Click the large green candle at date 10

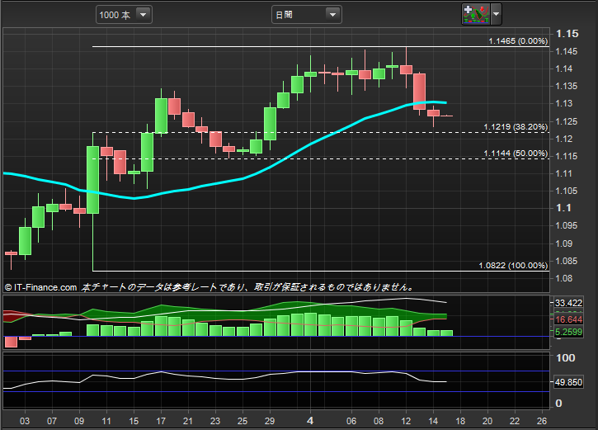[x=92, y=180]
